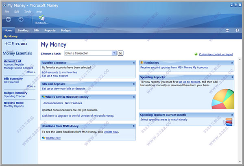
Task: Open the Shortcuts toolbar icon
Action: tap(41, 20)
